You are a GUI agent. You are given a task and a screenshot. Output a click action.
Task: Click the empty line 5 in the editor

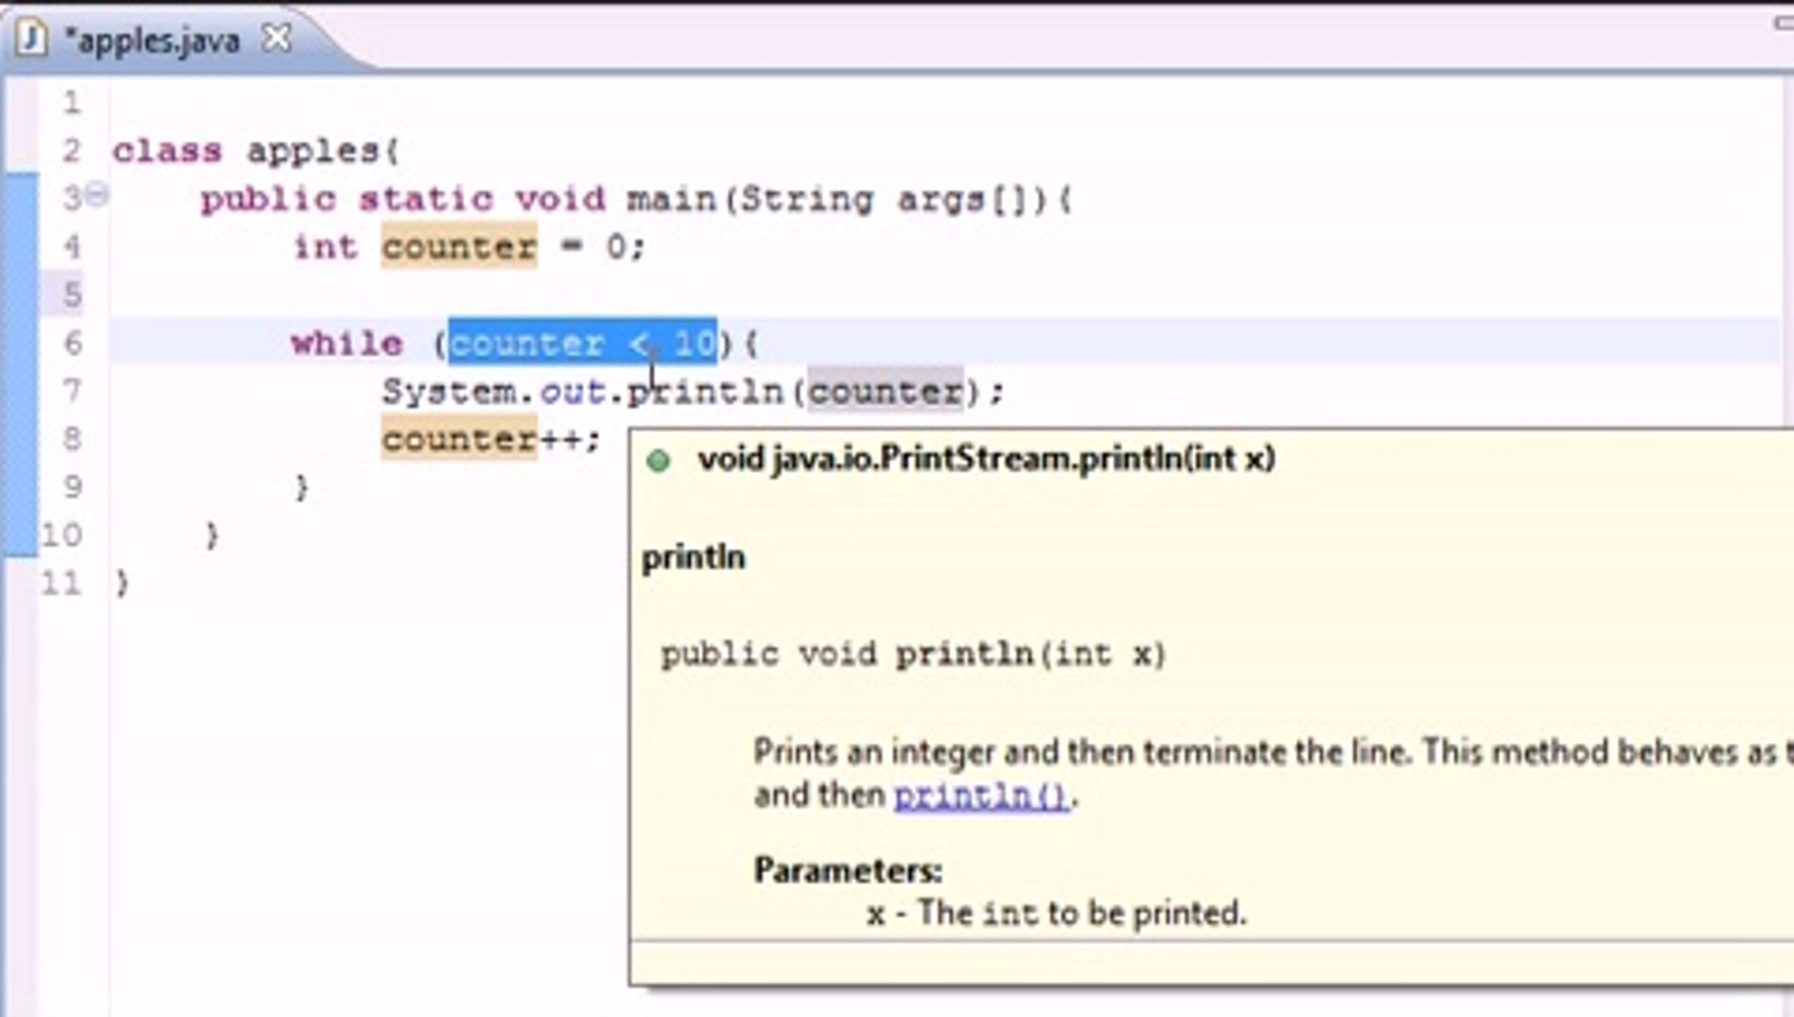[x=283, y=295]
